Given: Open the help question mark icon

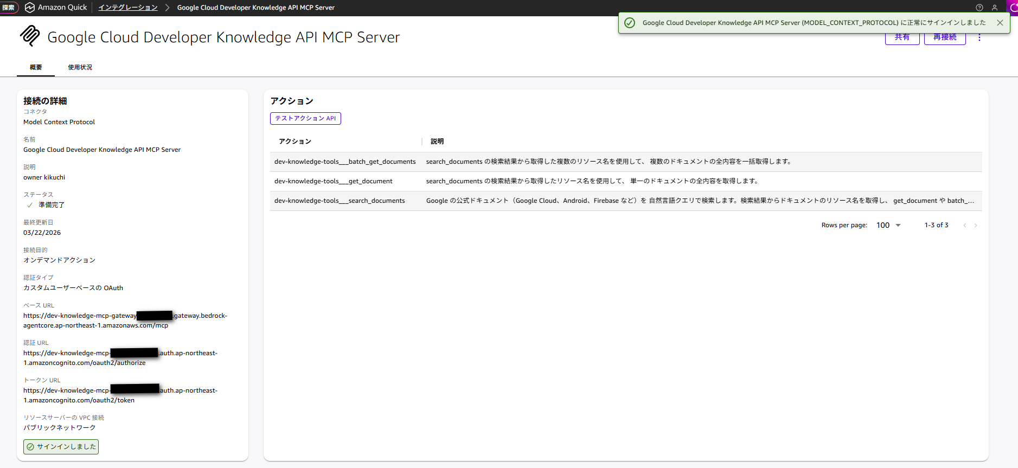Looking at the screenshot, I should click(979, 8).
